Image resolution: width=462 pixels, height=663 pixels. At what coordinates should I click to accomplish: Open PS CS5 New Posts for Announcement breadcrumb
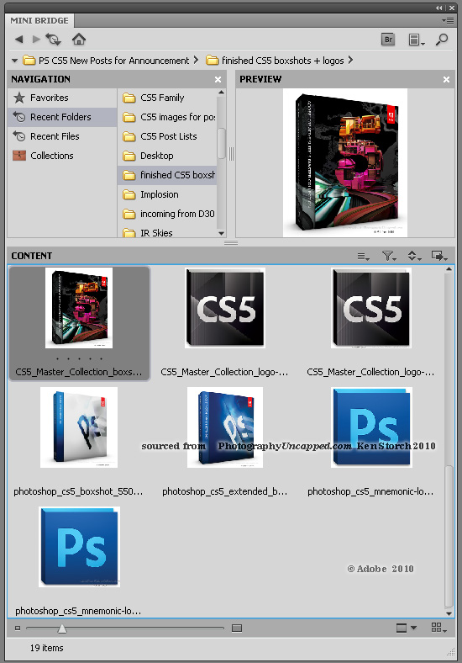tap(106, 61)
